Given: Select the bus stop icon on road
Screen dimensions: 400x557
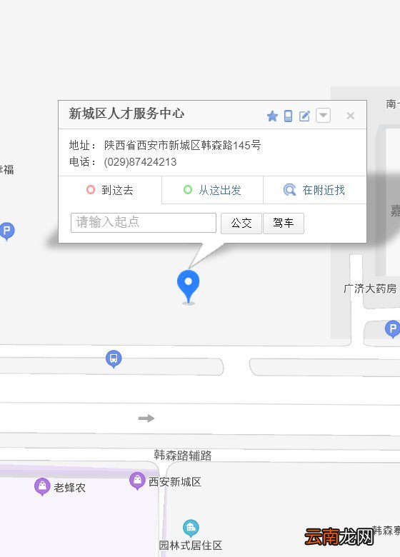Looking at the screenshot, I should [114, 358].
